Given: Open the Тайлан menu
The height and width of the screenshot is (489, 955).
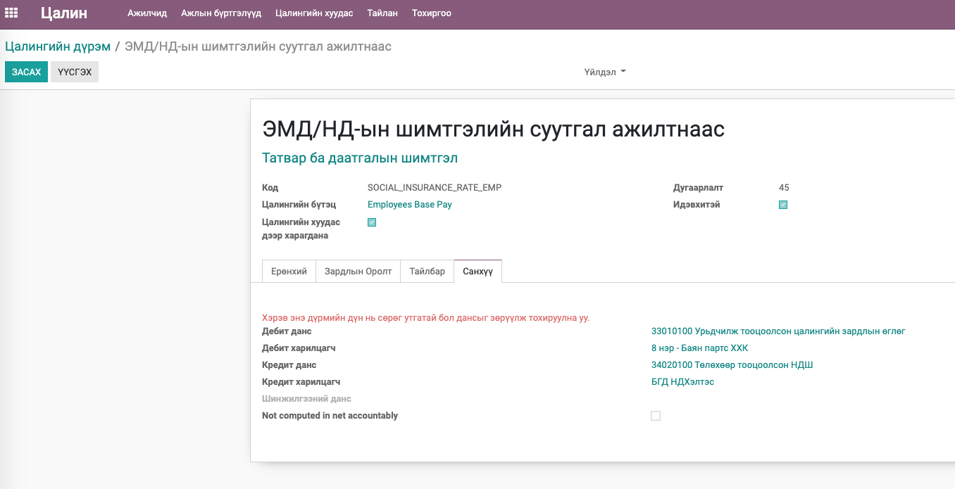Looking at the screenshot, I should [x=382, y=13].
